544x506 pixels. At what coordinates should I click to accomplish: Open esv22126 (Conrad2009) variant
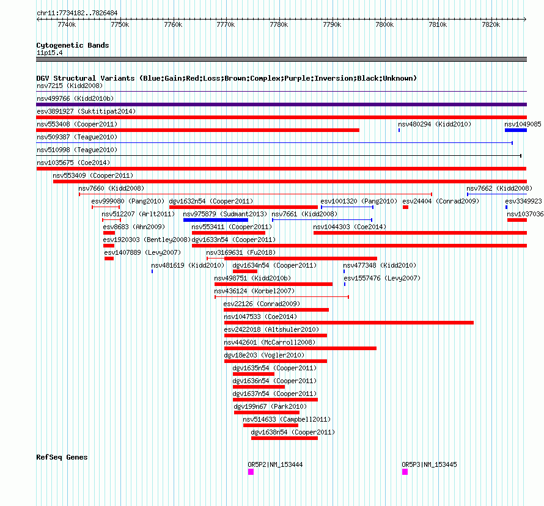click(262, 304)
